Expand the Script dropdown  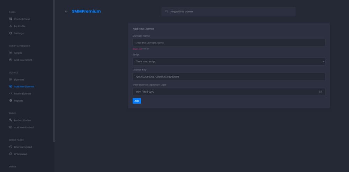pyautogui.click(x=229, y=62)
